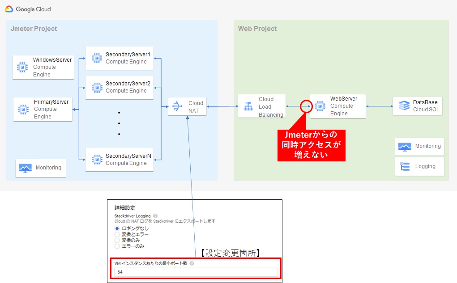Click the "WindowsServer" label text
Image resolution: width=457 pixels, height=283 pixels.
click(52, 60)
